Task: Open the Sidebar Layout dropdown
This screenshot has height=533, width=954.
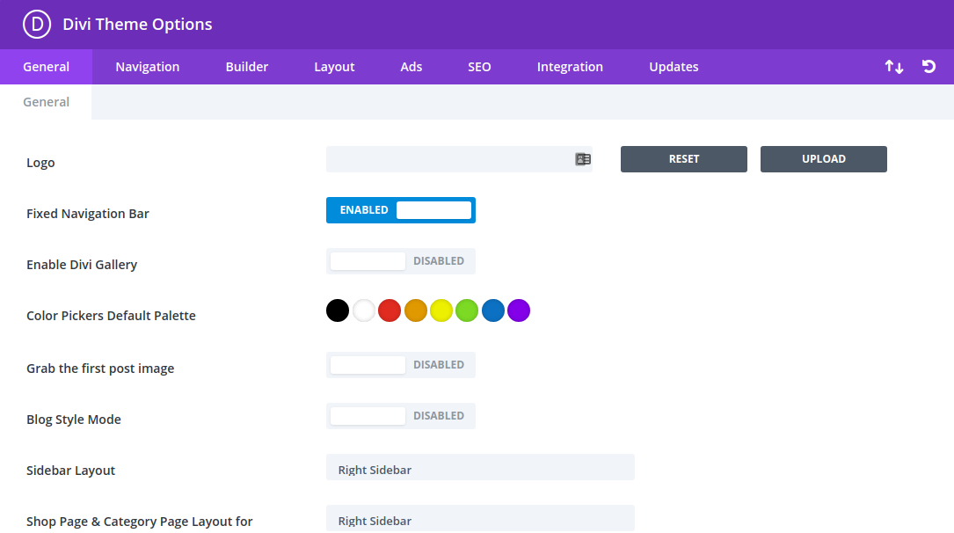Action: pos(480,467)
